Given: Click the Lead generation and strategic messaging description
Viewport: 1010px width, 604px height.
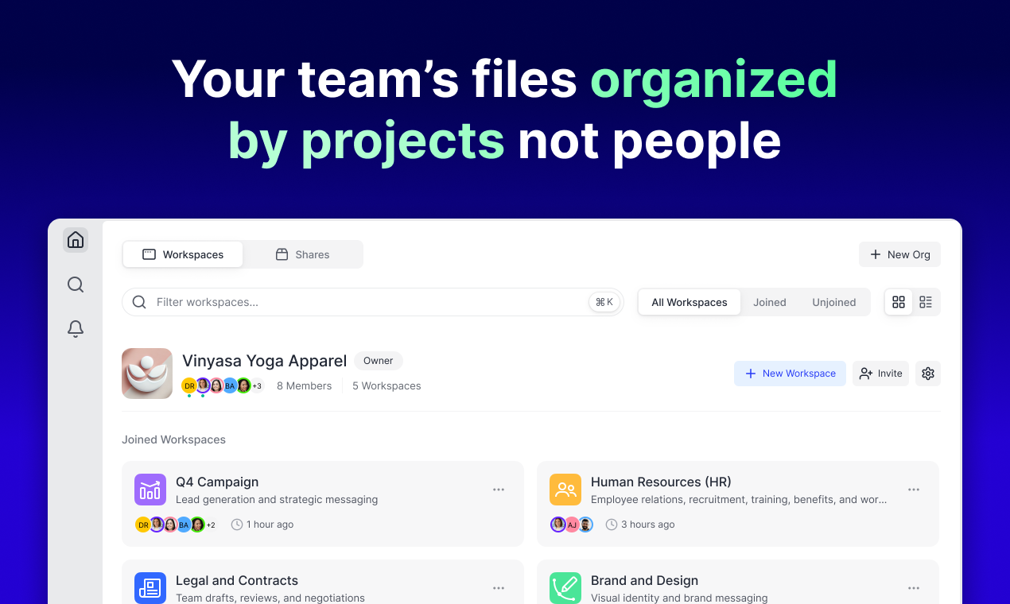Looking at the screenshot, I should 277,500.
